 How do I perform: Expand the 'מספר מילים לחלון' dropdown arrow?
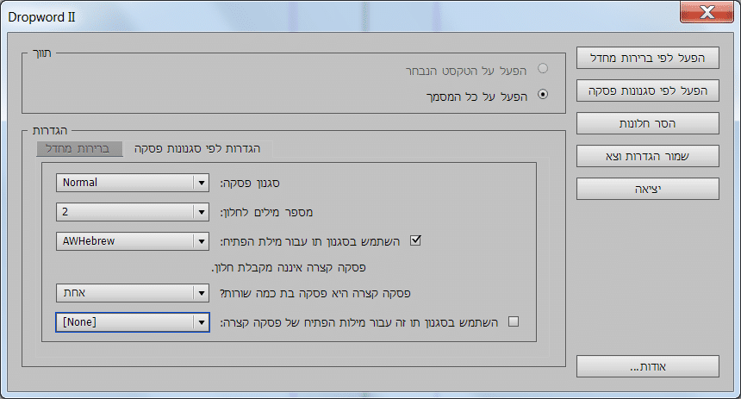point(201,211)
